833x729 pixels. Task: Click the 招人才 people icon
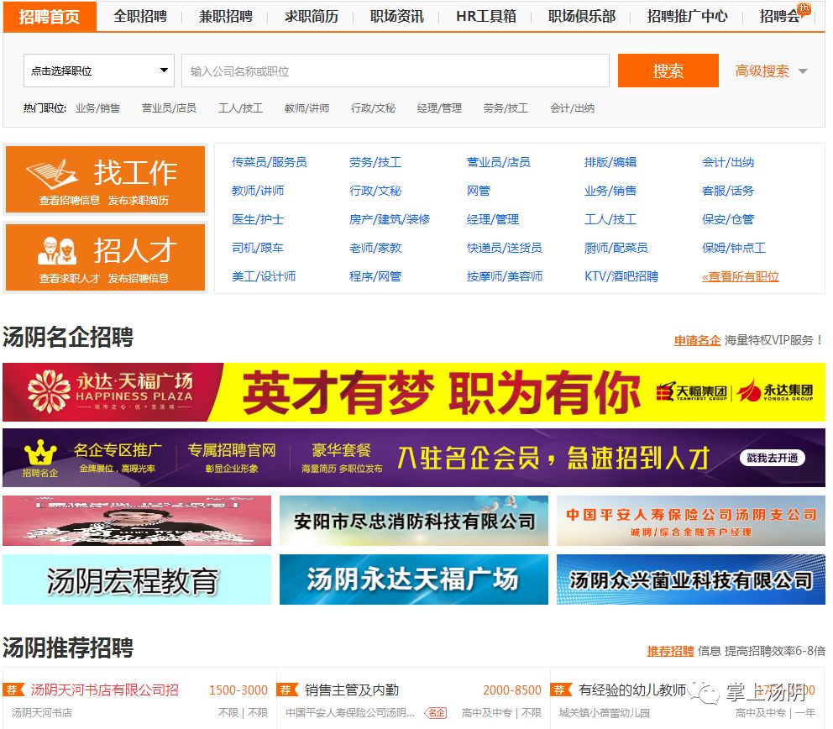pos(57,251)
